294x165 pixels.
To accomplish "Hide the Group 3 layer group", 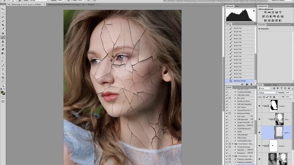I will coord(260,106).
